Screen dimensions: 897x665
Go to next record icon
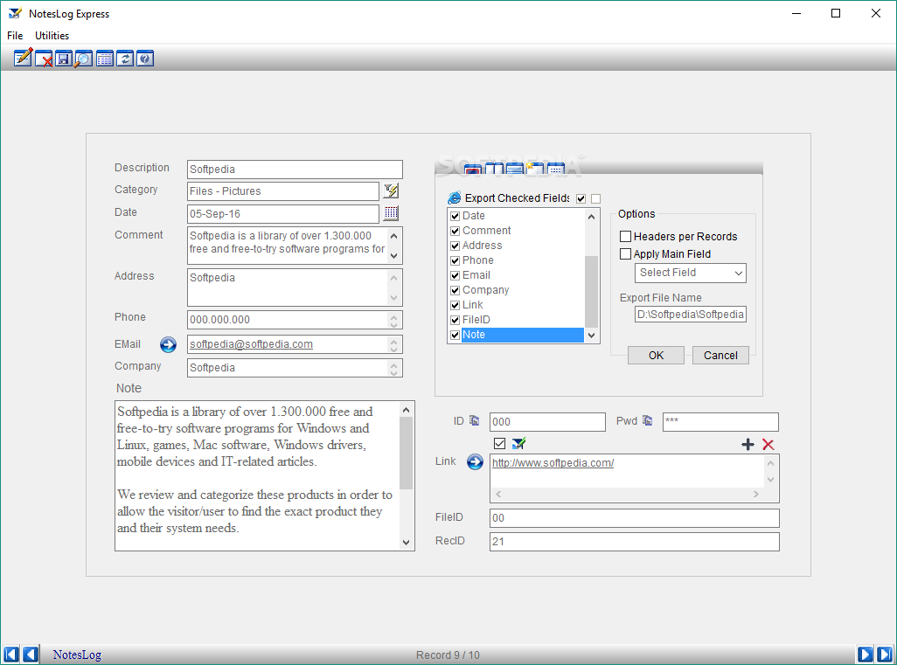865,655
